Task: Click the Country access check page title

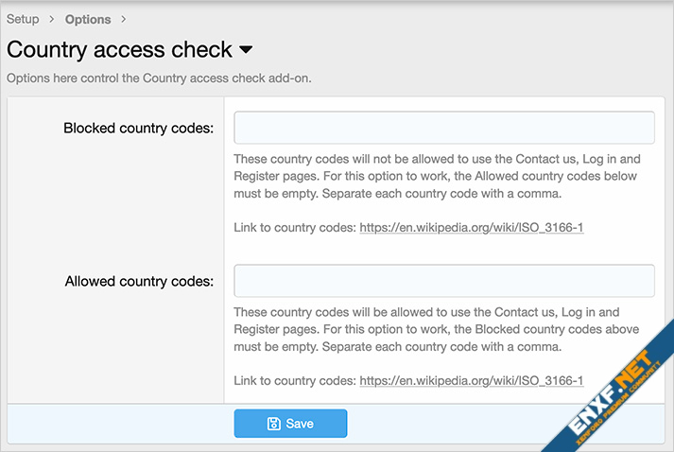Action: 119,49
